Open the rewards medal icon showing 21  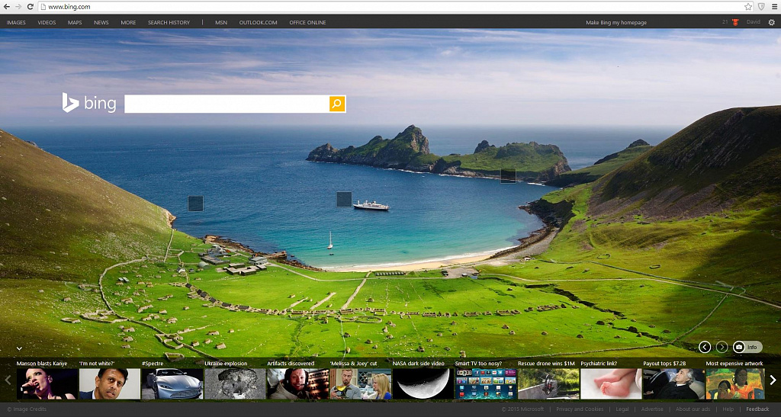pyautogui.click(x=734, y=22)
